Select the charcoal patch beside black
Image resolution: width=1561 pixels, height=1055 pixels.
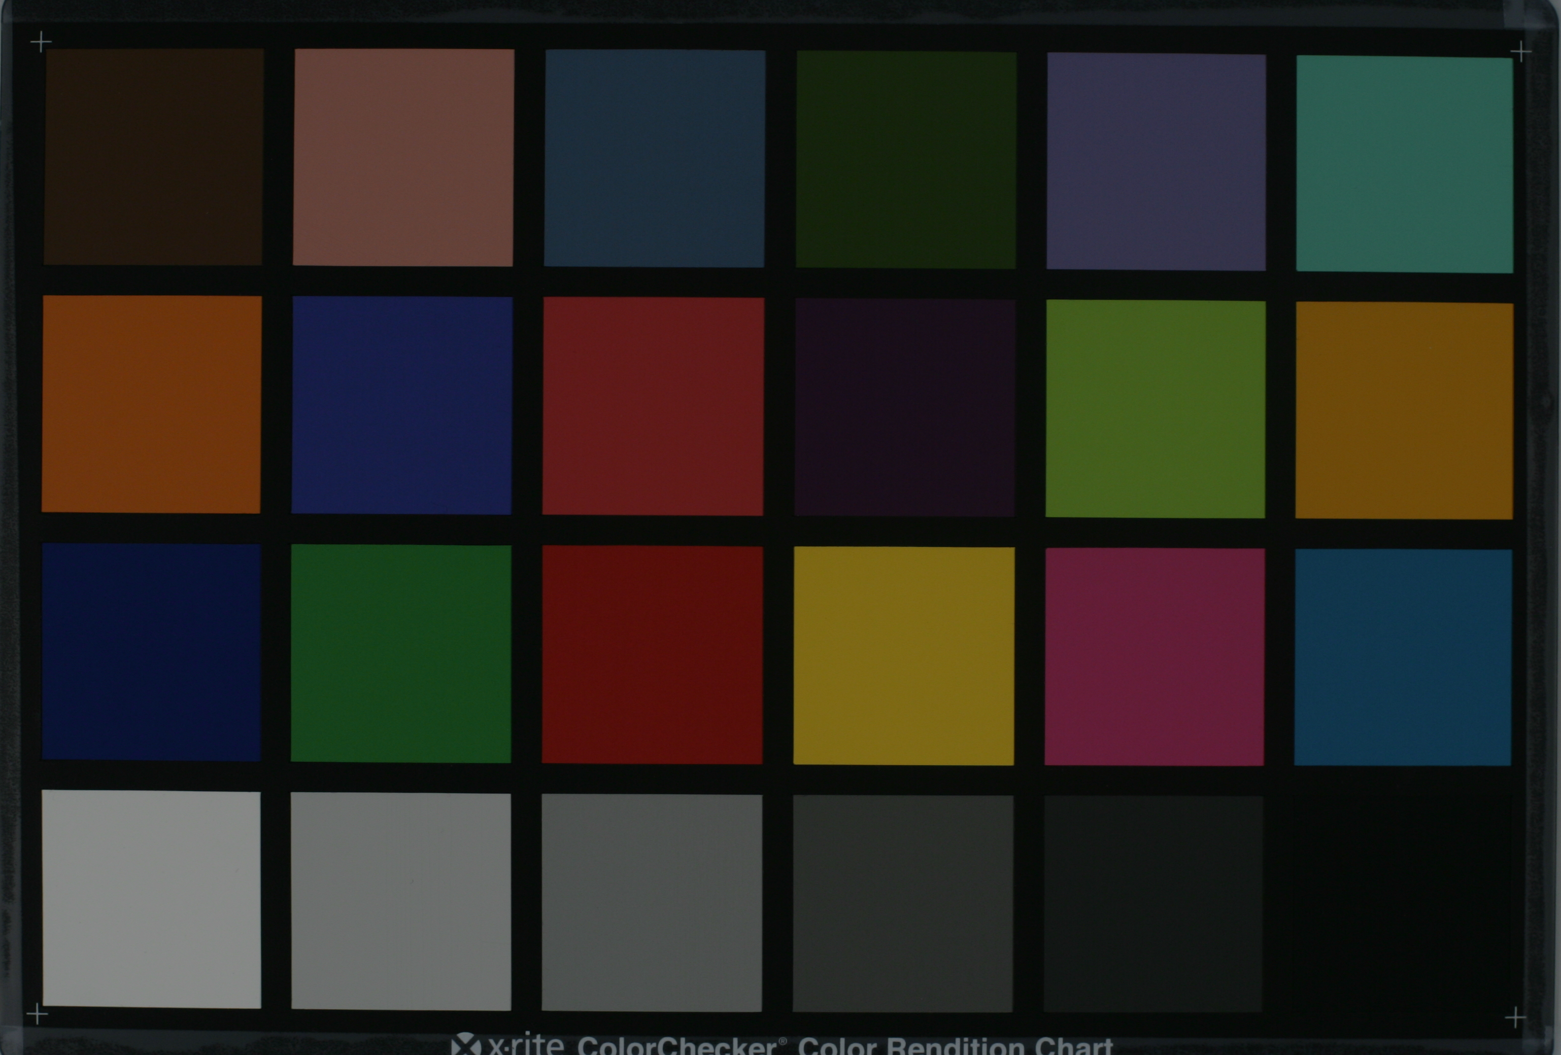pos(1153,904)
